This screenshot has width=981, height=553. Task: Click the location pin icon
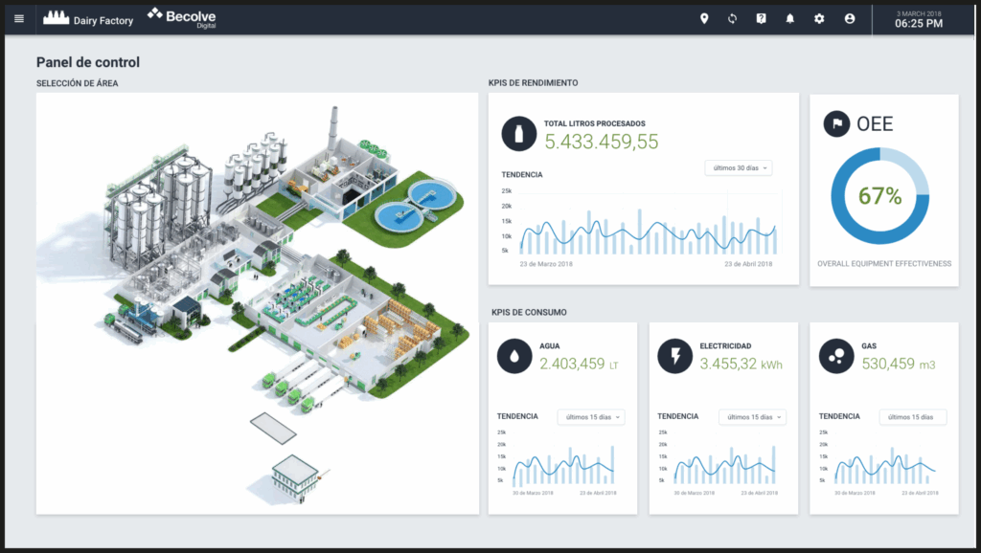pos(704,18)
